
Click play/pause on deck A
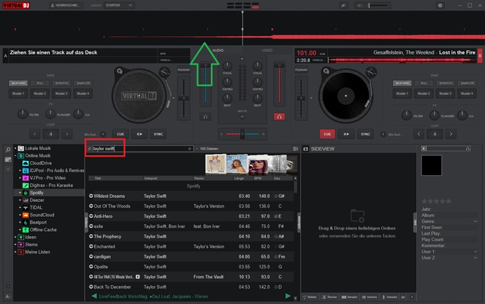pyautogui.click(x=140, y=135)
